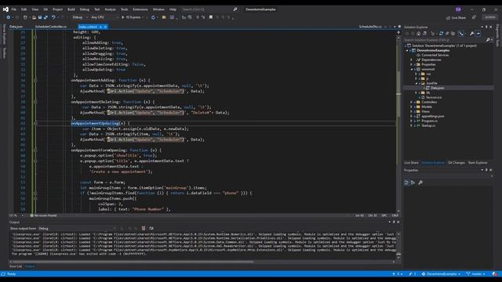This screenshot has height=282, width=502.
Task: Expand the Properties folder in Solution Explorer
Action: [411, 64]
